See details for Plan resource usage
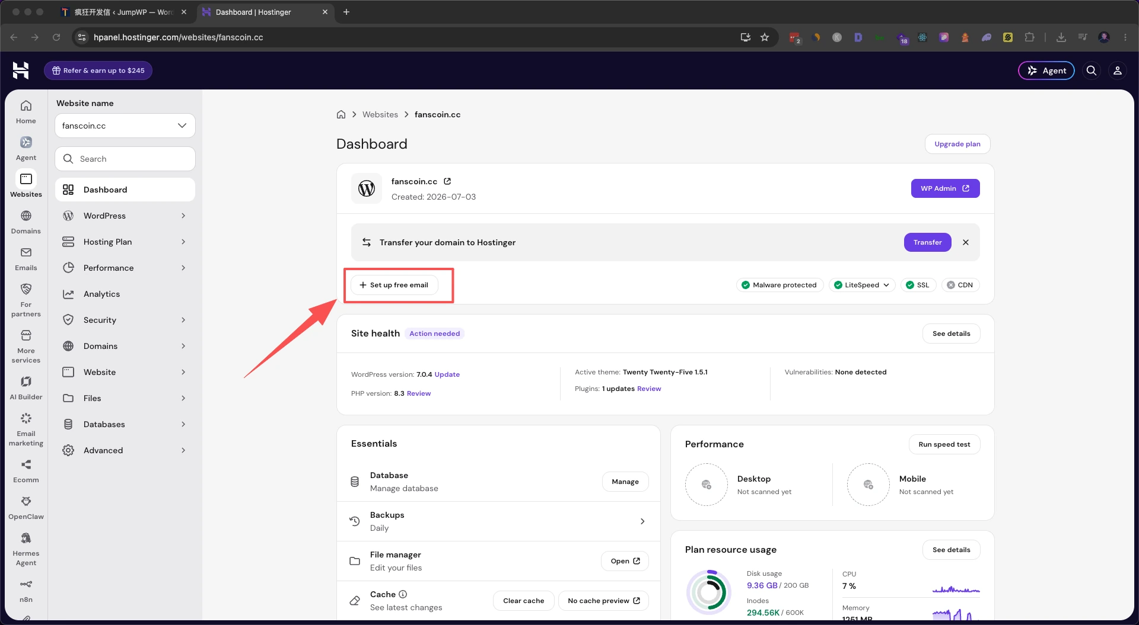Screen dimensions: 1139x625 951,550
